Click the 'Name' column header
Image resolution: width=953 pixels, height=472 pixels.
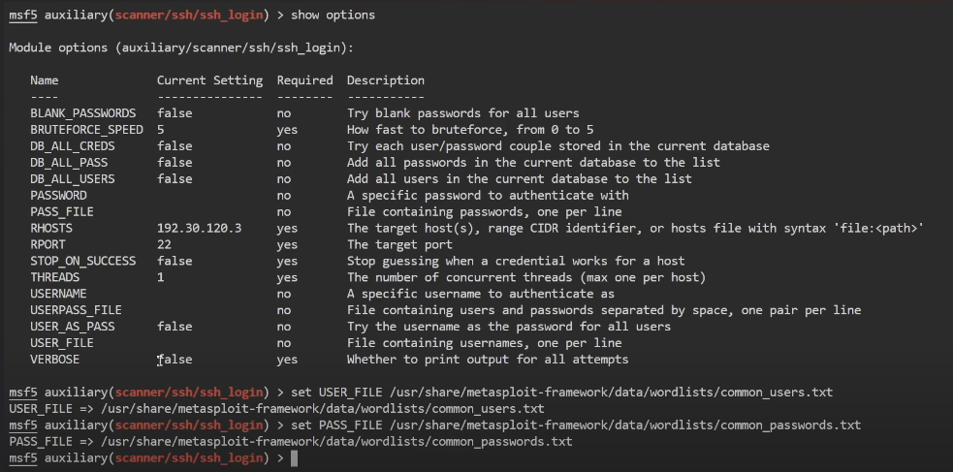coord(45,79)
